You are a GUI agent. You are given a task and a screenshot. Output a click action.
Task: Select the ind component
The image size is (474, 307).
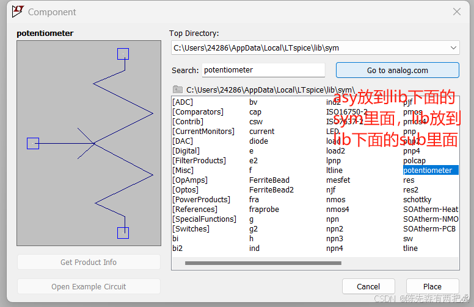254,248
